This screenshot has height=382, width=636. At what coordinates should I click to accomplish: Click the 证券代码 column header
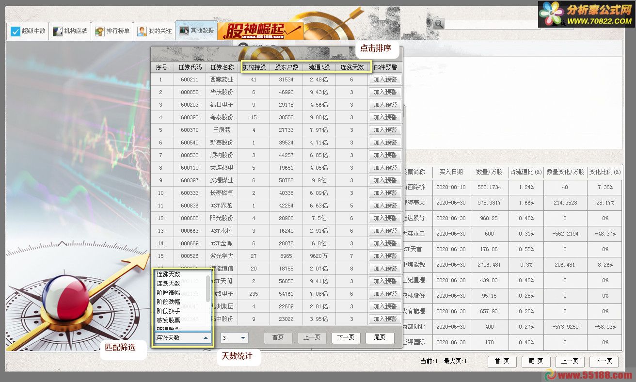pyautogui.click(x=190, y=67)
